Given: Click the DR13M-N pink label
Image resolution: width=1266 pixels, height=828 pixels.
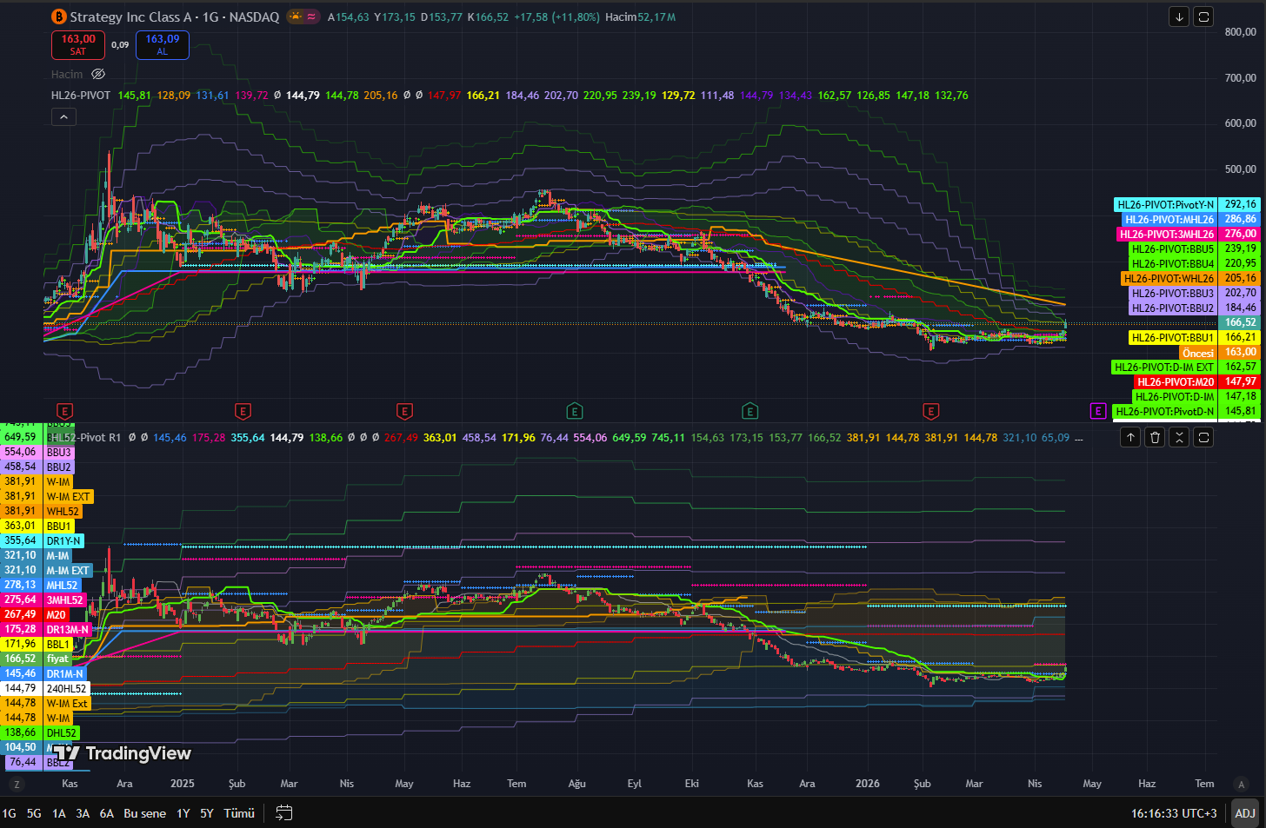Looking at the screenshot, I should (67, 630).
